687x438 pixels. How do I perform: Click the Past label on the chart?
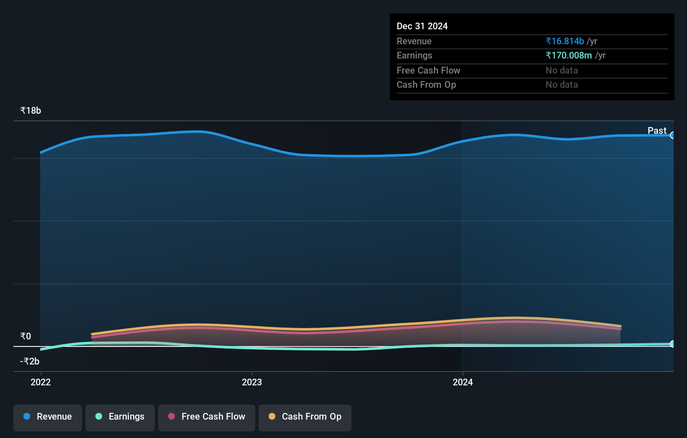657,130
